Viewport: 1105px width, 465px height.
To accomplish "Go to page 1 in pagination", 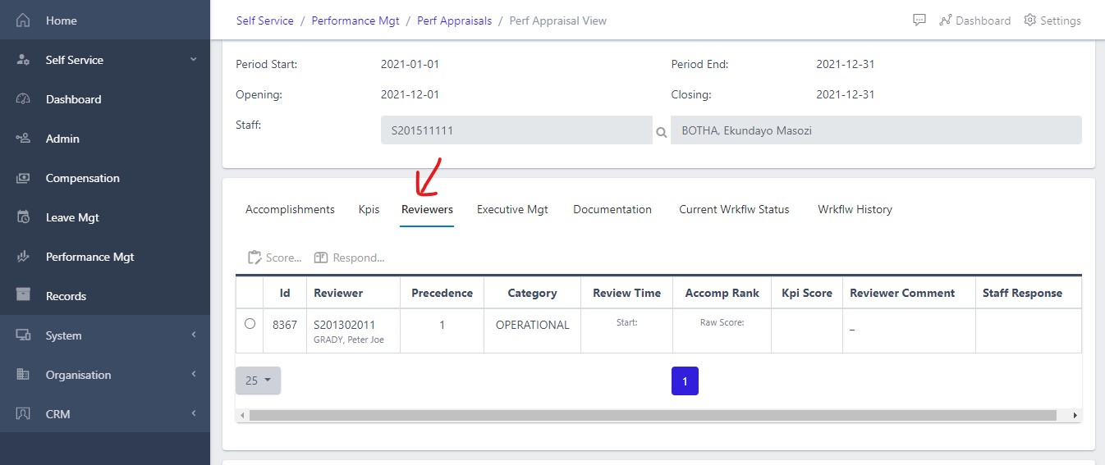I will pyautogui.click(x=685, y=381).
